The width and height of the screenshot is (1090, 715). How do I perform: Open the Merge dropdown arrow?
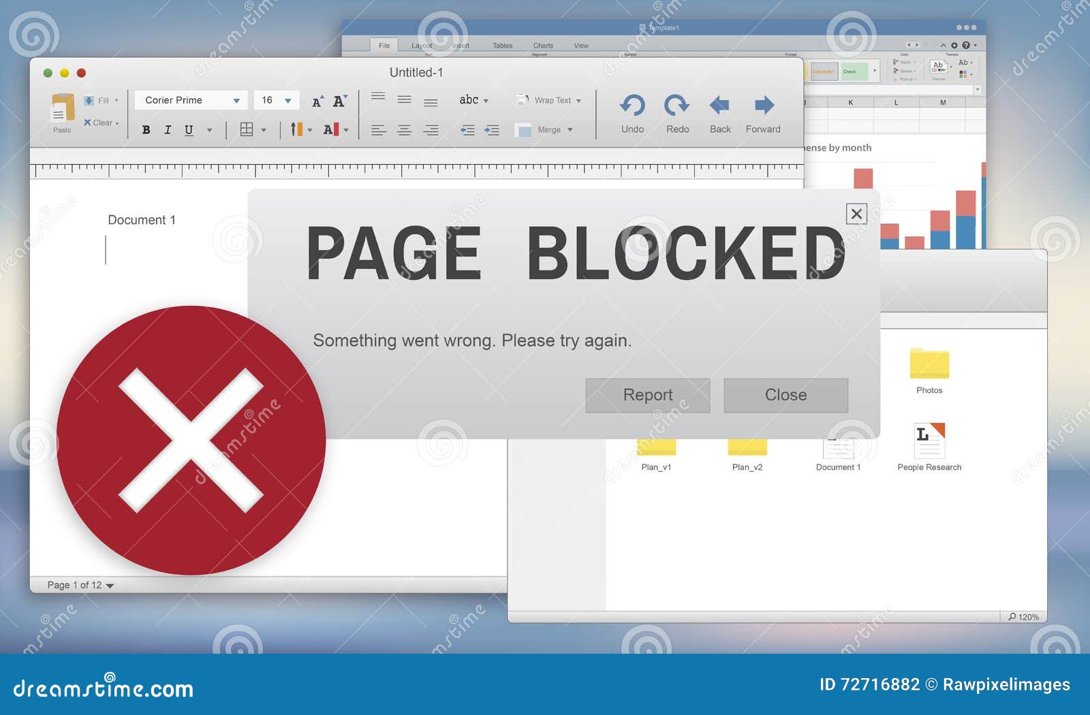pos(570,129)
